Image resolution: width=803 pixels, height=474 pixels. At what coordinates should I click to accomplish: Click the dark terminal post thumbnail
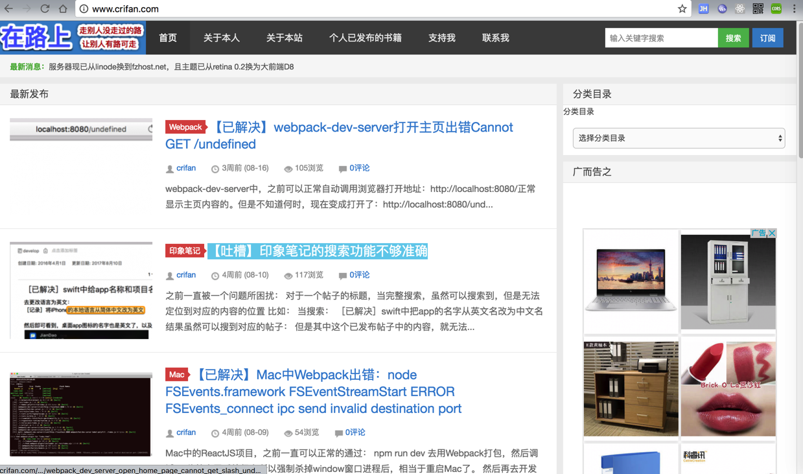(x=81, y=414)
